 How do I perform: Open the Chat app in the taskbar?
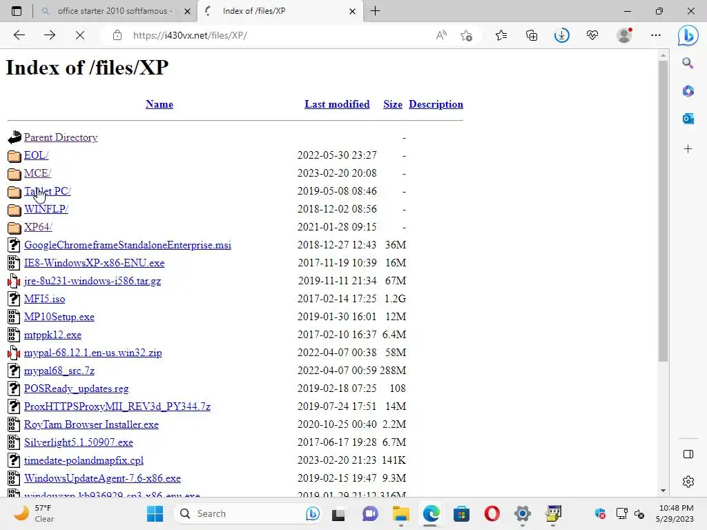(370, 513)
